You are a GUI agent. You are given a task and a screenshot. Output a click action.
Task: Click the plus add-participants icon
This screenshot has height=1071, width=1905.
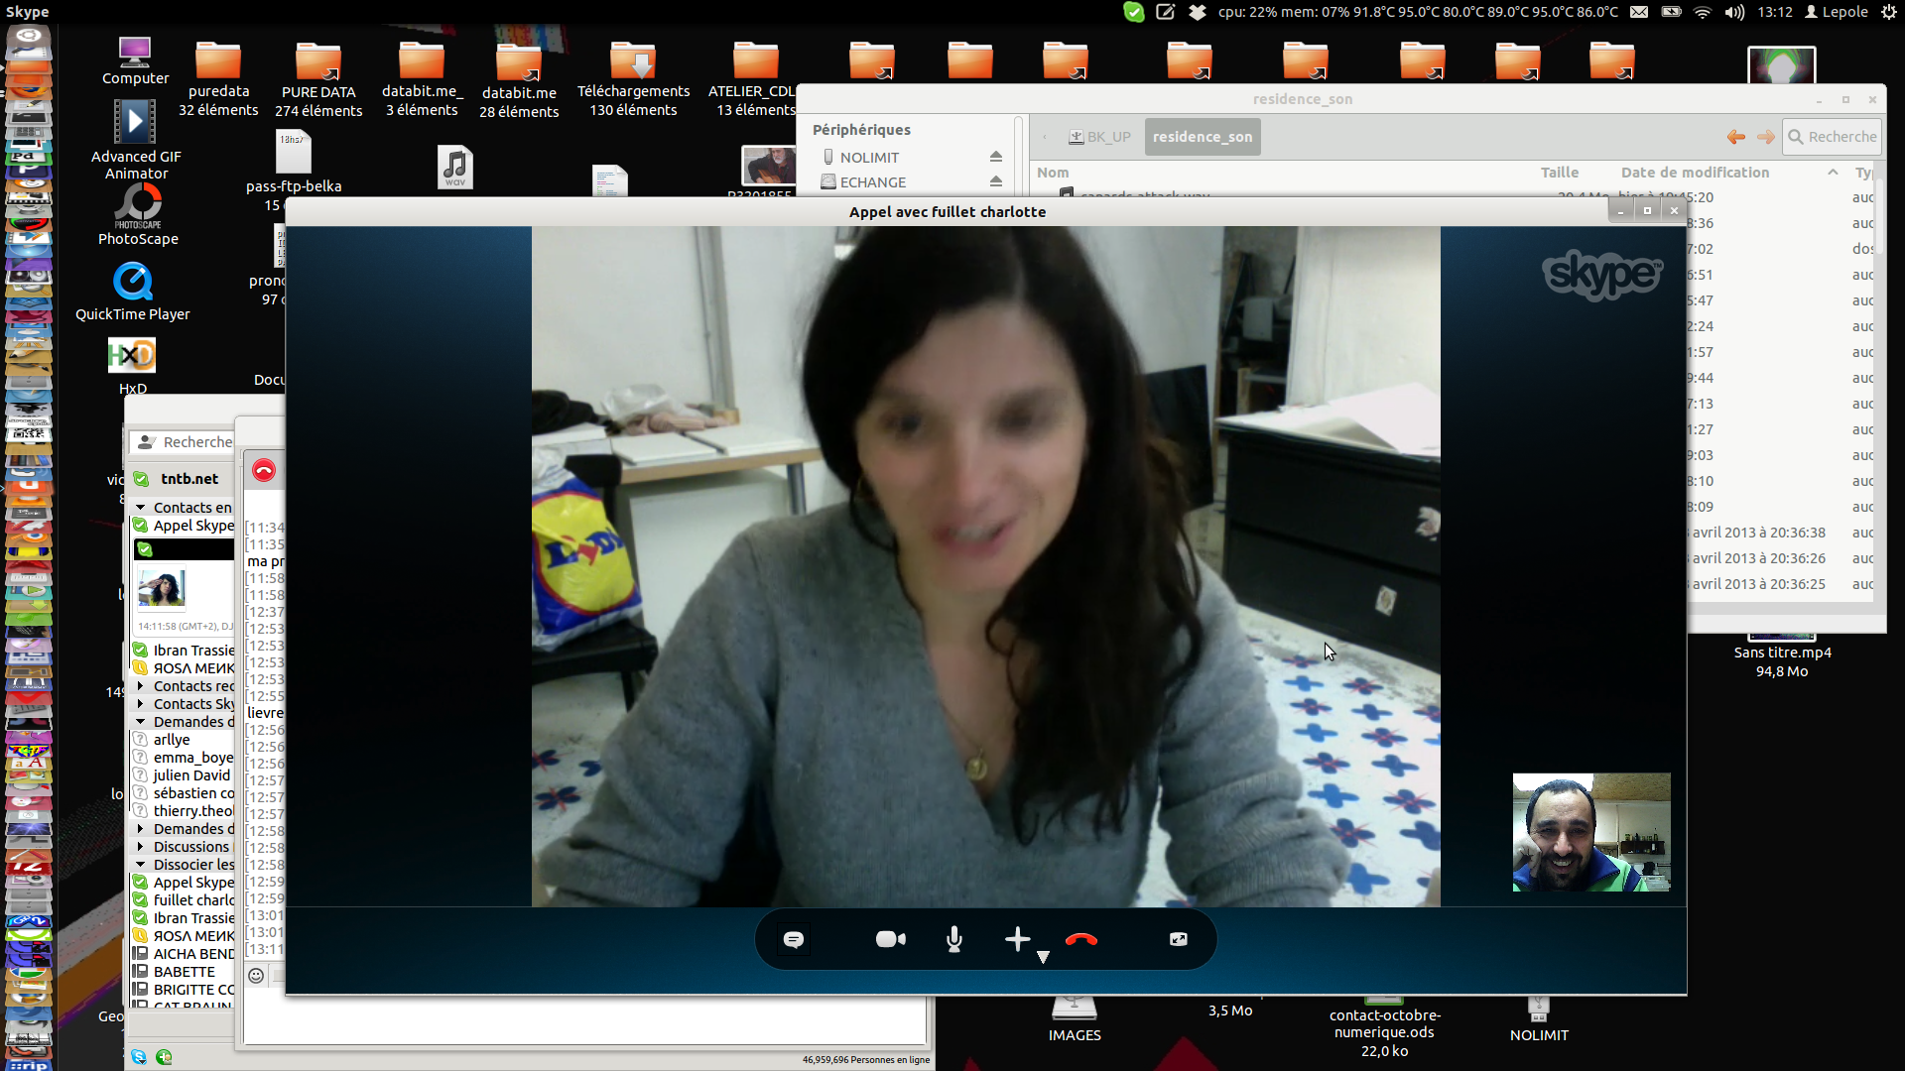pos(1017,939)
